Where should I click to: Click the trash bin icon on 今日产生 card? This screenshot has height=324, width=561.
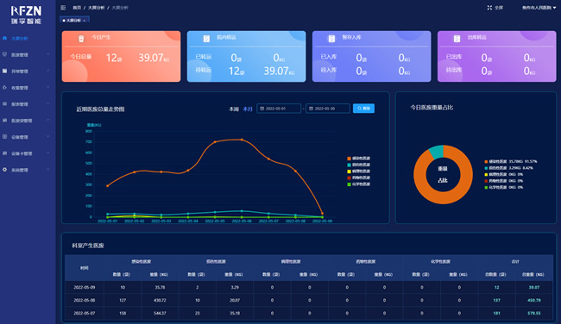click(81, 39)
